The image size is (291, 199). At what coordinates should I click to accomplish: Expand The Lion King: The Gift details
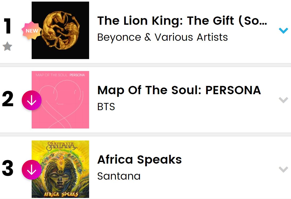[x=283, y=31]
